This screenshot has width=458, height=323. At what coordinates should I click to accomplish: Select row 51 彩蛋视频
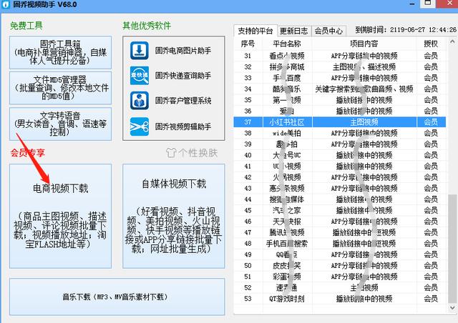click(340, 277)
